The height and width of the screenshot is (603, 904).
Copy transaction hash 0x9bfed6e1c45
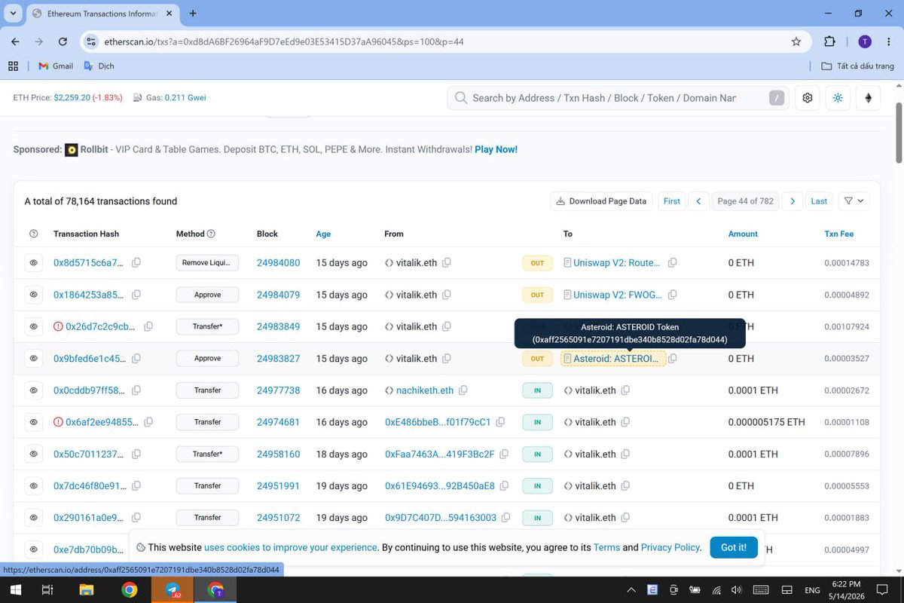136,359
